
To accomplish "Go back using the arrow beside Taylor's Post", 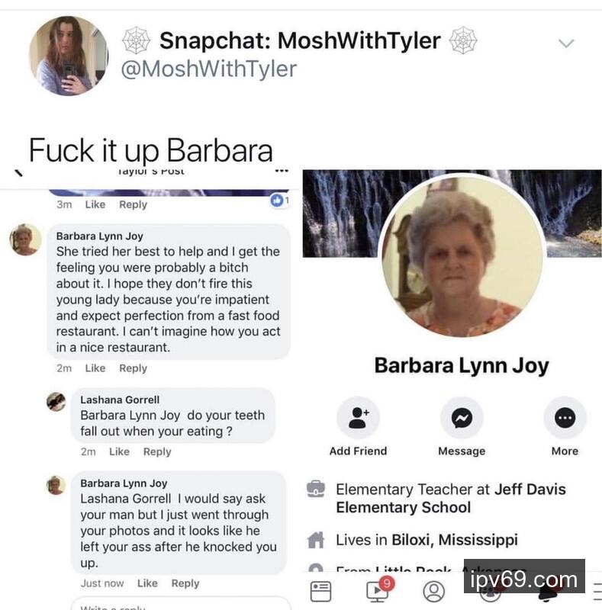I will point(18,173).
